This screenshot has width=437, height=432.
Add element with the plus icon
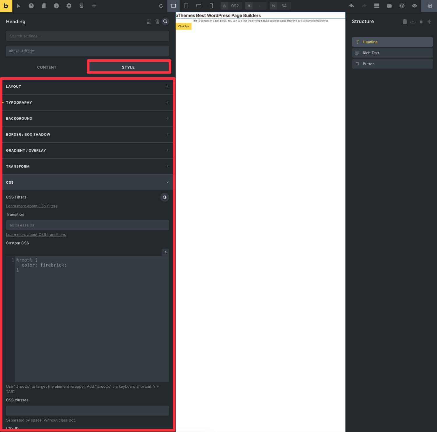94,6
